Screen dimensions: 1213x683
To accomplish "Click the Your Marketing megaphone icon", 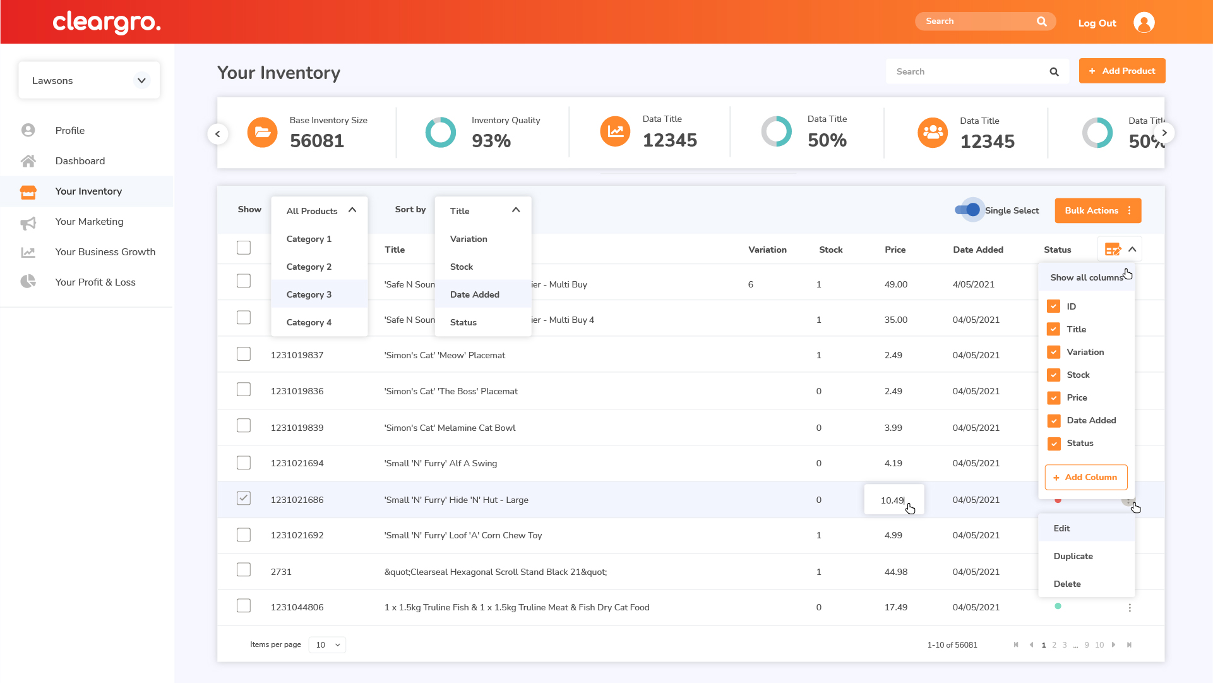I will click(28, 222).
